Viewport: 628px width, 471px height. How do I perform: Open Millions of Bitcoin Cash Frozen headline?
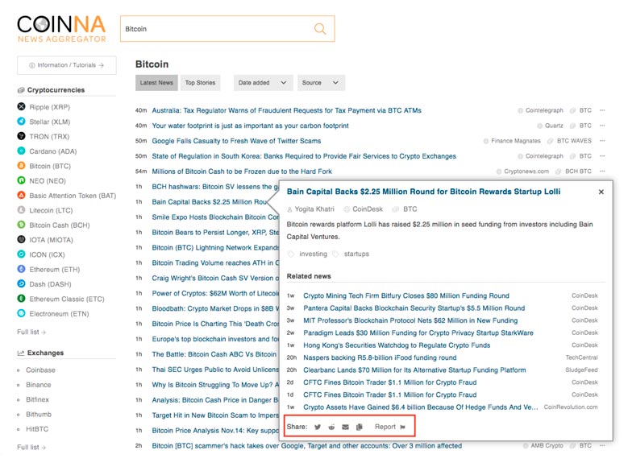pos(242,171)
